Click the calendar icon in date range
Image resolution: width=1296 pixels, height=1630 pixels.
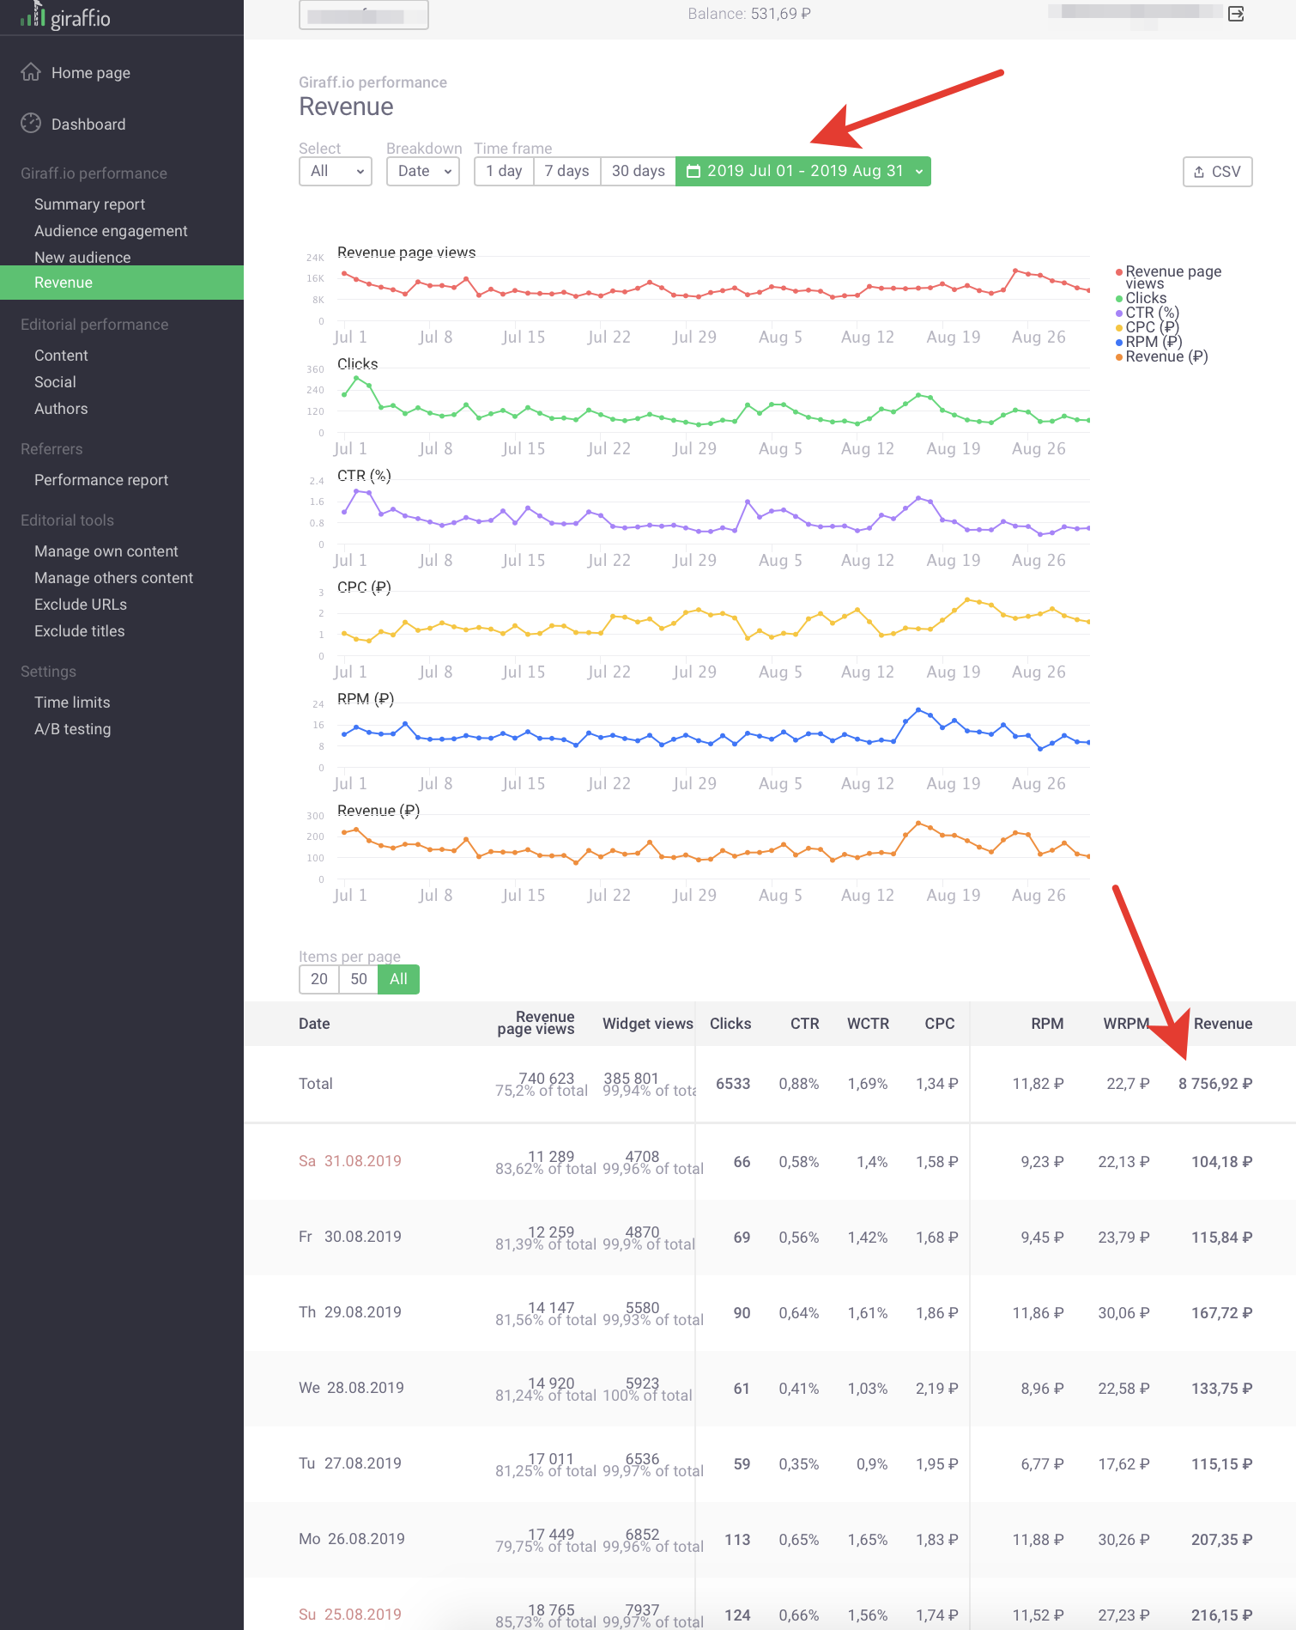(x=694, y=171)
